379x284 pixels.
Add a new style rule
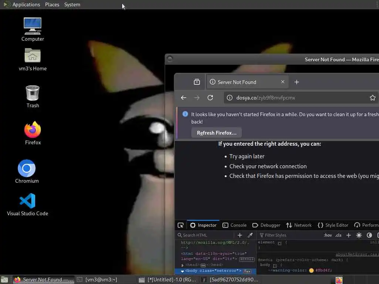coord(348,235)
